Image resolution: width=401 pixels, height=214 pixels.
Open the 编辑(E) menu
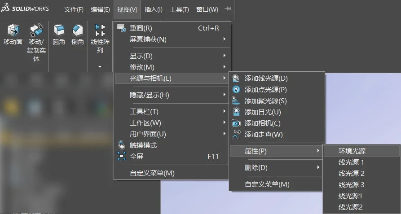(100, 9)
